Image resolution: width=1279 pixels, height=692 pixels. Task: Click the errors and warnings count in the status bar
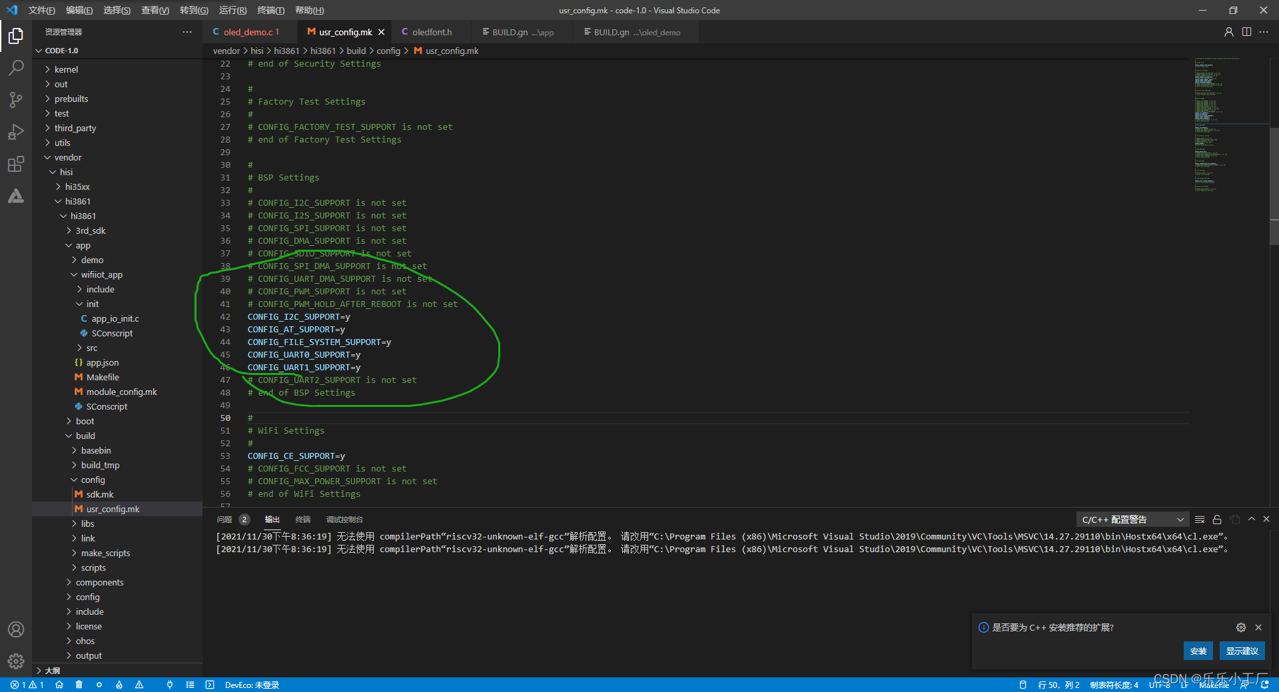27,685
